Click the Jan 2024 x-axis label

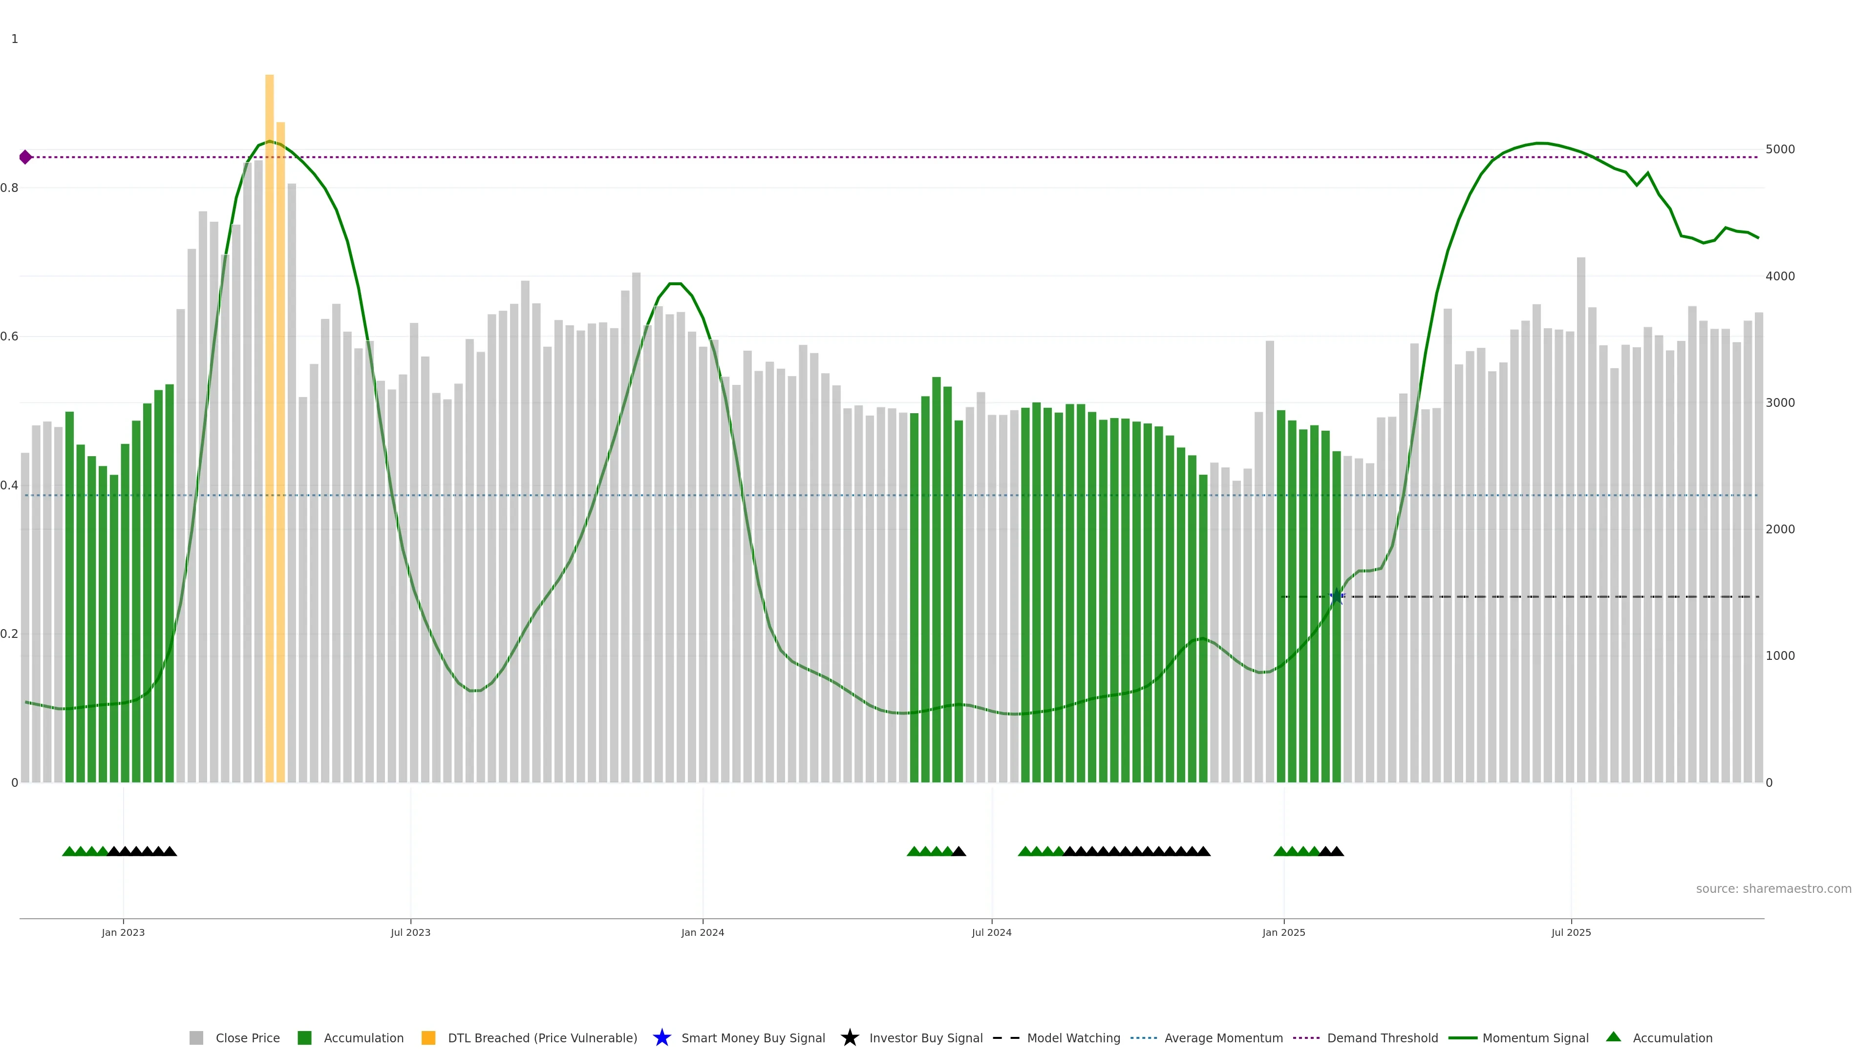[x=702, y=932]
